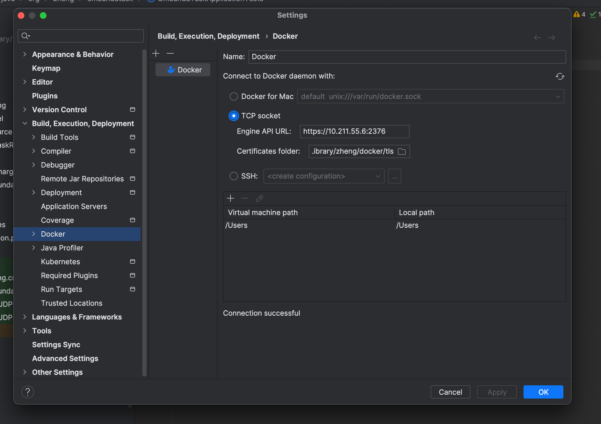Click the Engine API URL field
The height and width of the screenshot is (424, 601).
coord(354,131)
